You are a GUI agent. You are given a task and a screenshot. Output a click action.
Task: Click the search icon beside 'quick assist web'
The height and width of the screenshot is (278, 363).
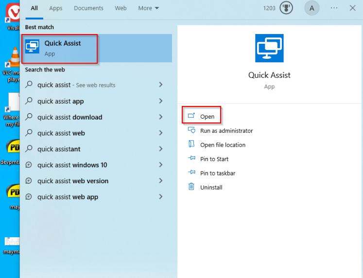(x=29, y=133)
